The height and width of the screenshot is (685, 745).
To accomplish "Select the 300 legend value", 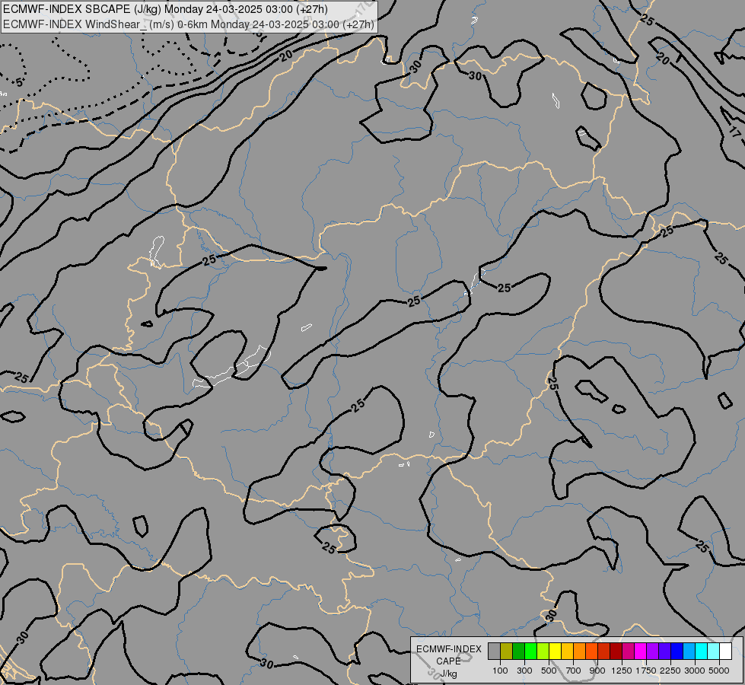I will (524, 671).
